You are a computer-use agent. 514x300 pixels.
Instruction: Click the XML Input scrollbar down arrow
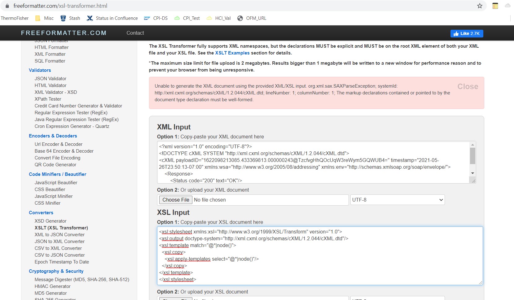[472, 173]
